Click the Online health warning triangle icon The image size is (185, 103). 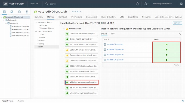(67, 29)
